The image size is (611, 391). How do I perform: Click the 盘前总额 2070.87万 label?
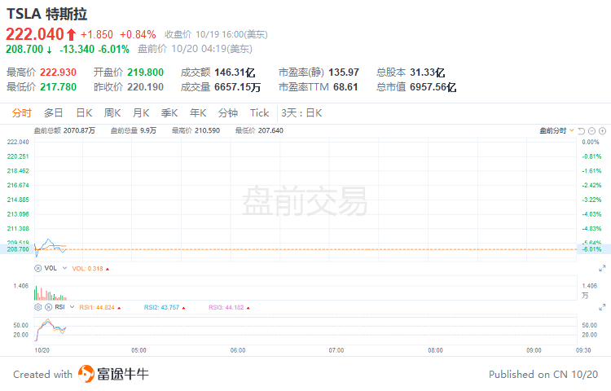point(64,130)
